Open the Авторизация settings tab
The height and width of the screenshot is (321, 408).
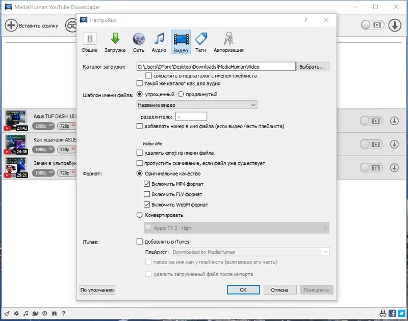228,42
